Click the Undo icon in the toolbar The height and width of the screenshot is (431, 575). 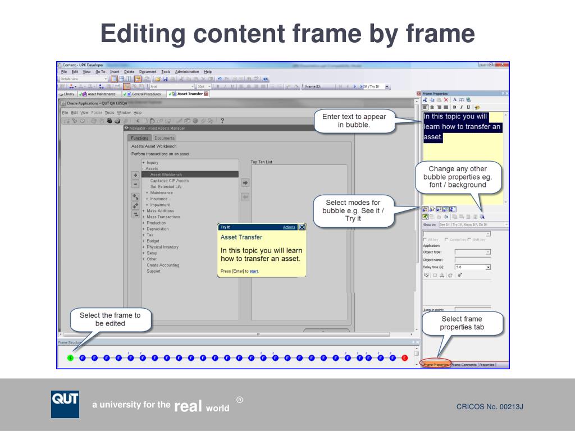tap(220, 79)
